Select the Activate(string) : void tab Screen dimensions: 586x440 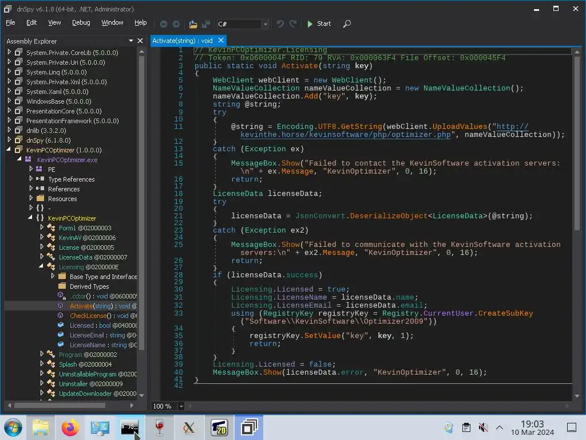[183, 41]
